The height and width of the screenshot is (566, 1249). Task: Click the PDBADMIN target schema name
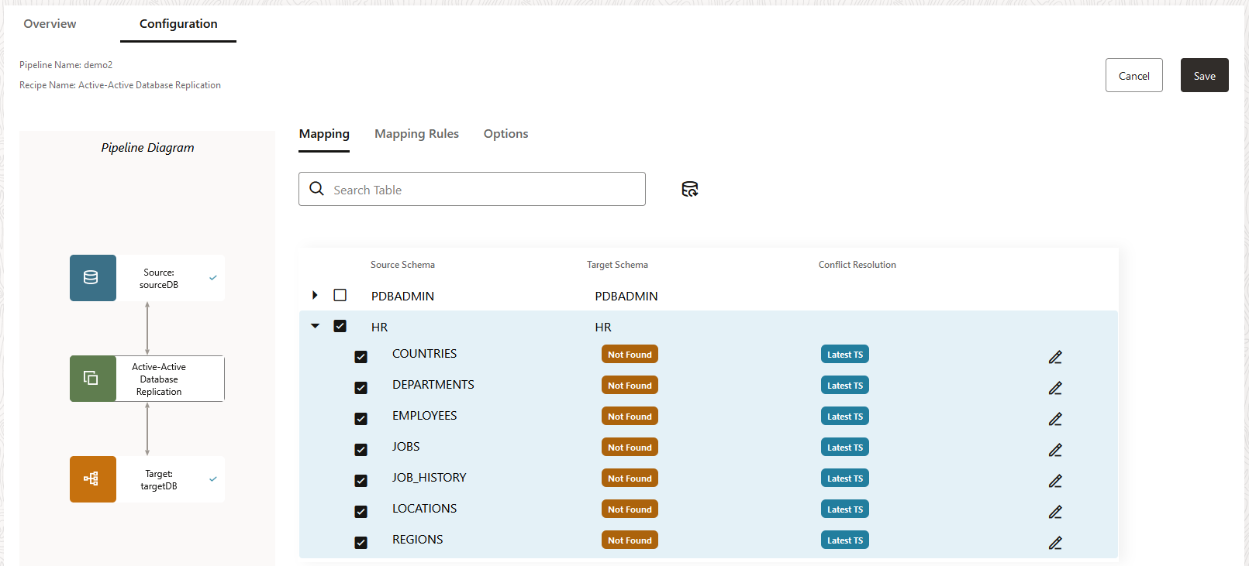[626, 296]
